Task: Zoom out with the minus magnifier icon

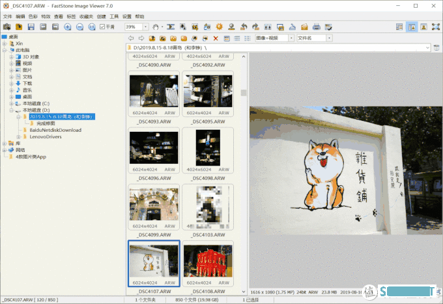Action: tap(80, 27)
